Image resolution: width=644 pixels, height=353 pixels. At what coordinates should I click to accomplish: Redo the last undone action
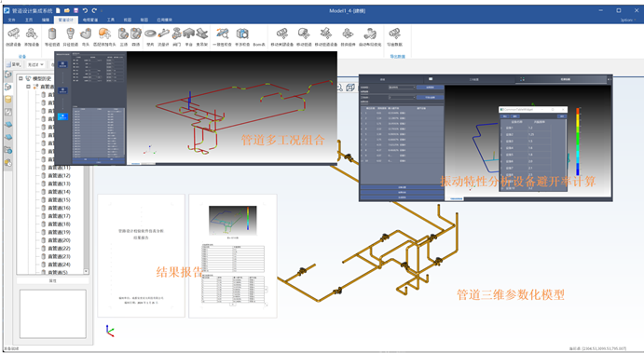[94, 10]
